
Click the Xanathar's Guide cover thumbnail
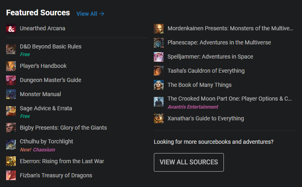159,118
